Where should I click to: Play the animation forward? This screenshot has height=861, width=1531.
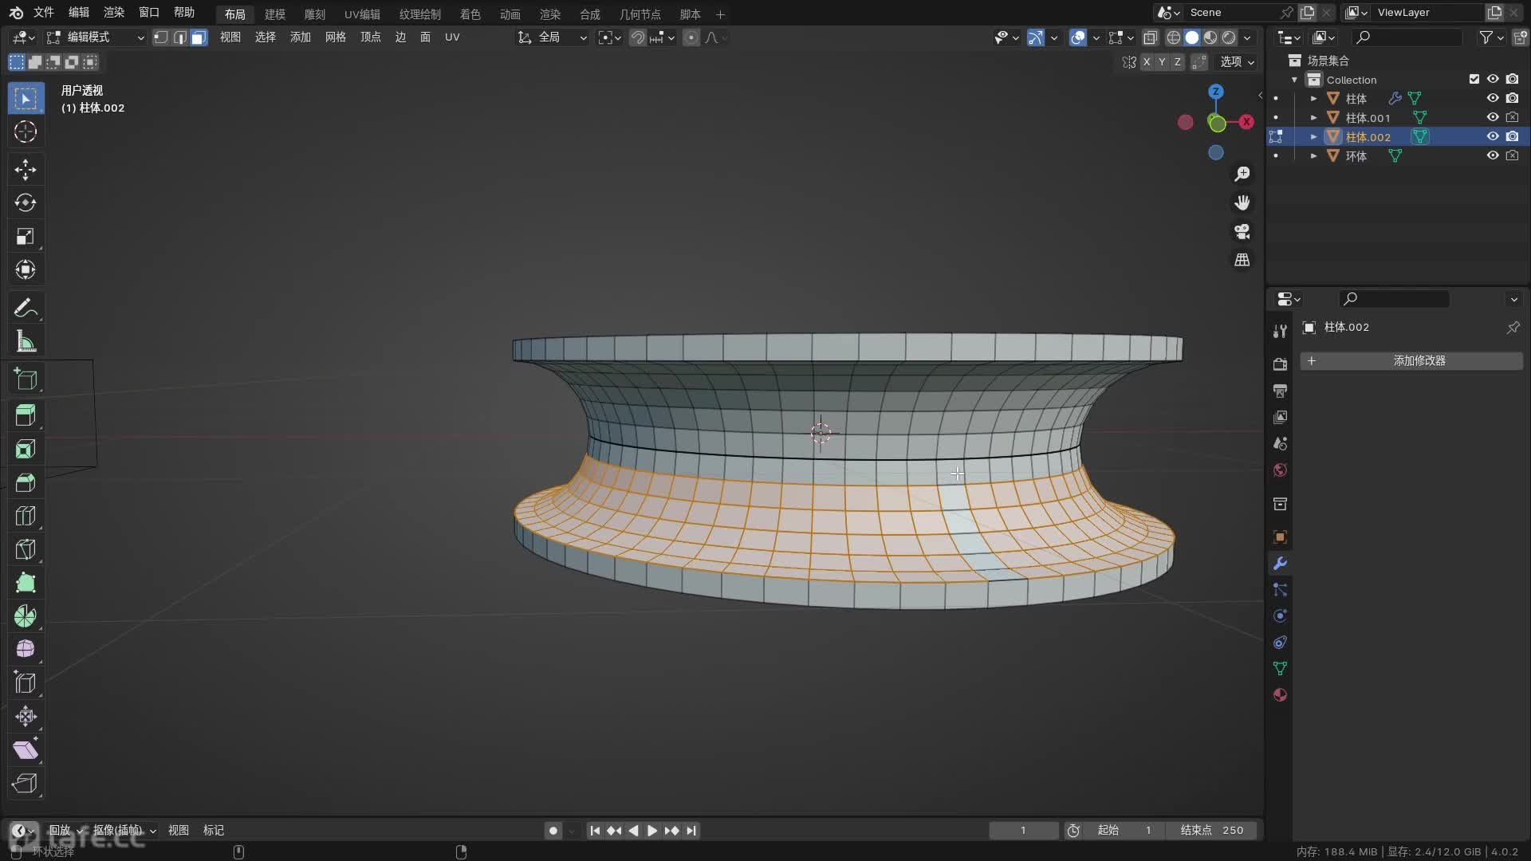(x=651, y=831)
